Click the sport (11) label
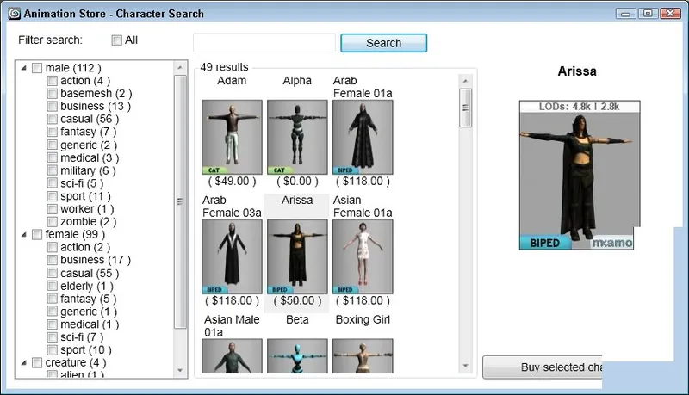This screenshot has width=689, height=395. [x=85, y=196]
